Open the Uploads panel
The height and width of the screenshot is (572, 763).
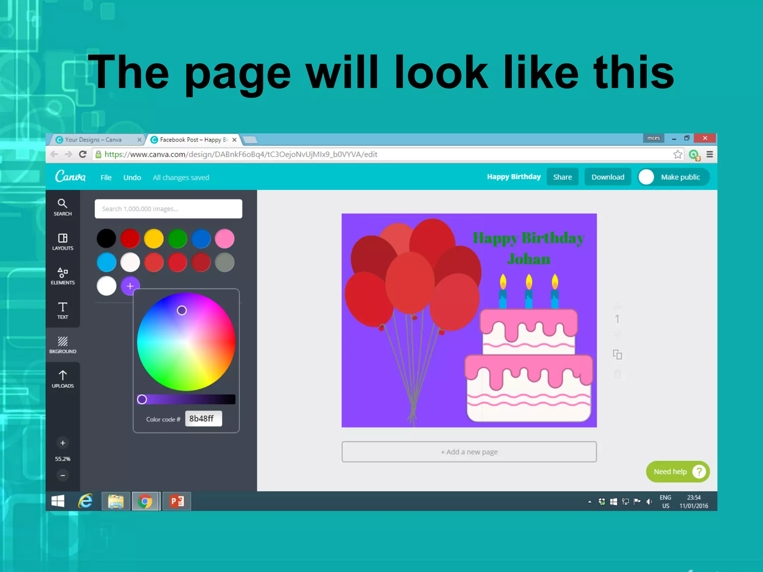[x=63, y=379]
